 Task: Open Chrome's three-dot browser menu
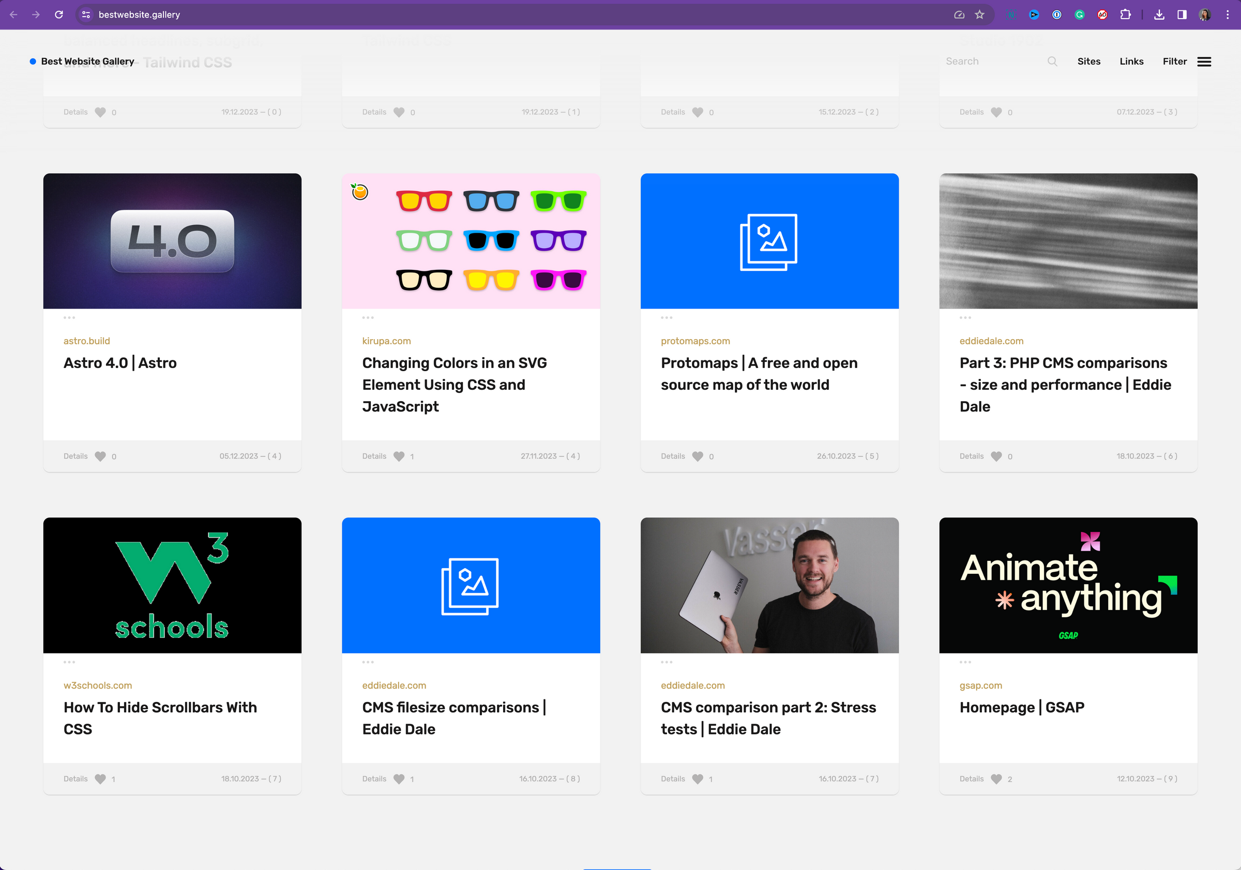click(1228, 14)
